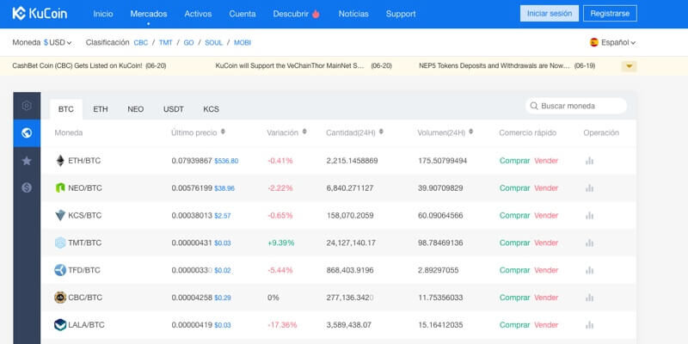Click the fire icon next to Descubrir

[x=316, y=14]
